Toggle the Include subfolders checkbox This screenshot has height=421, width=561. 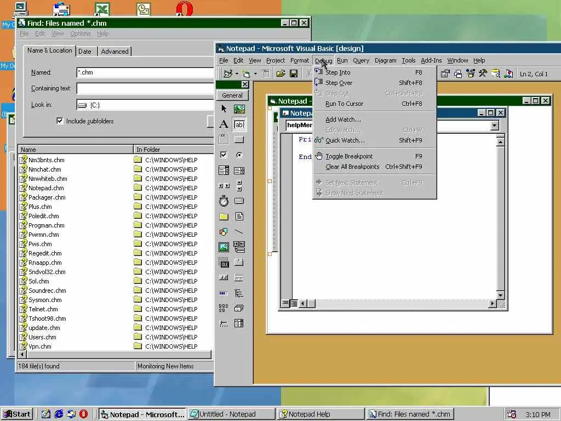click(x=60, y=121)
